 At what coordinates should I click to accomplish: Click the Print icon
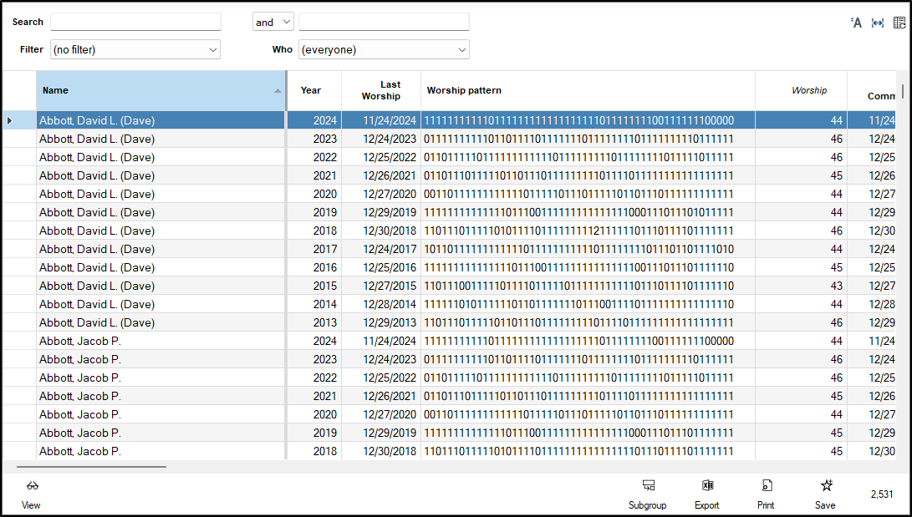click(x=766, y=486)
